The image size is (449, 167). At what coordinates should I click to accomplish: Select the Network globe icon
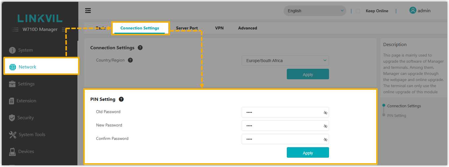click(x=13, y=67)
